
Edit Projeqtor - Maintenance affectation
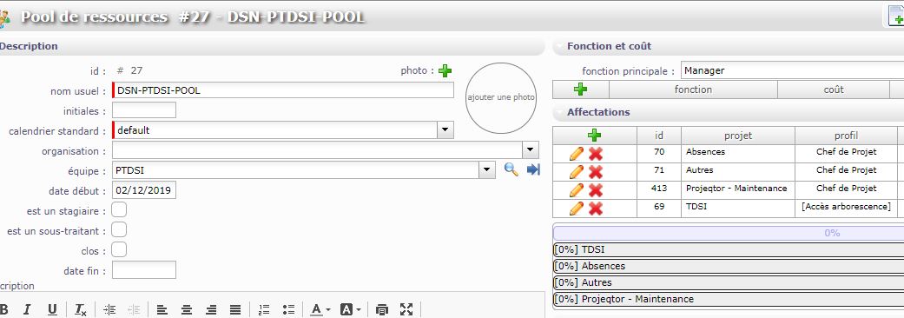(x=577, y=190)
